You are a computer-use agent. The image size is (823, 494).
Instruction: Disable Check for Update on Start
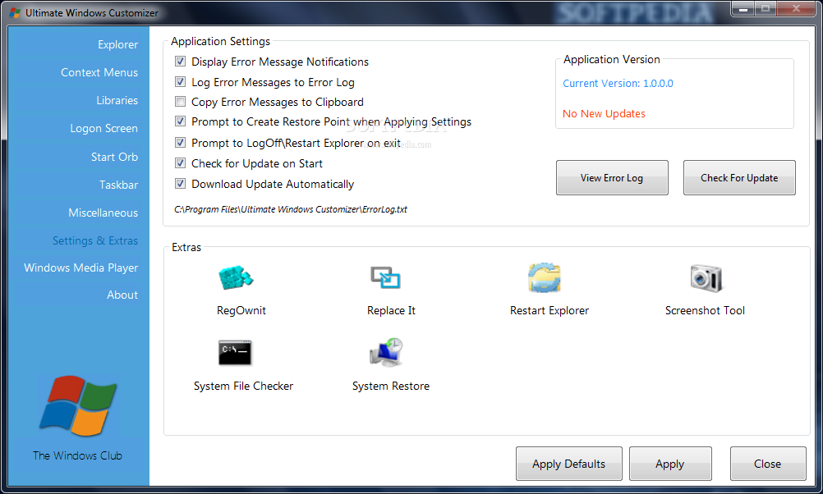[x=180, y=162]
